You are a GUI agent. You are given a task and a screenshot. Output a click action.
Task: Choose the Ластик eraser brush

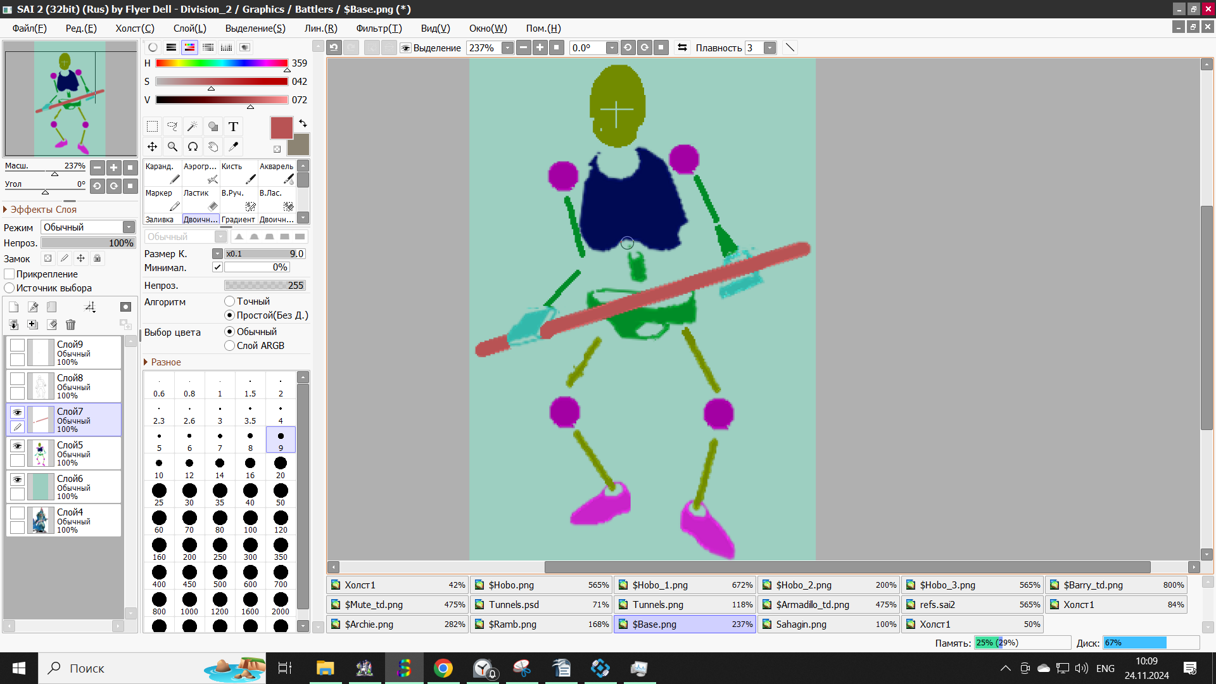tap(200, 200)
